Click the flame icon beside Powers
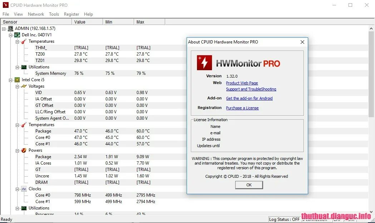Image resolution: width=375 pixels, height=223 pixels. click(x=24, y=150)
